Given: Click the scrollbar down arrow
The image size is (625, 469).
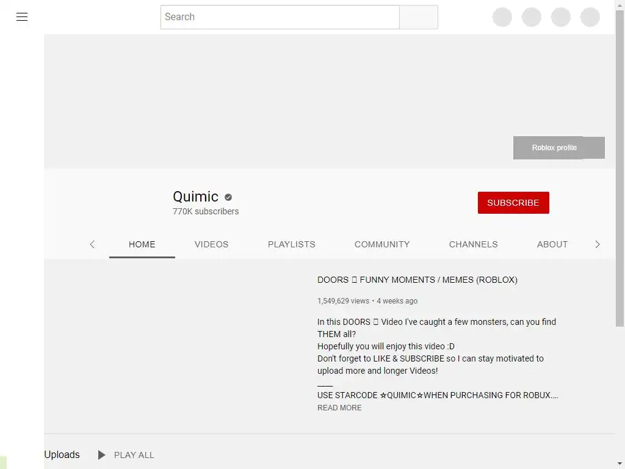Looking at the screenshot, I should coord(620,465).
